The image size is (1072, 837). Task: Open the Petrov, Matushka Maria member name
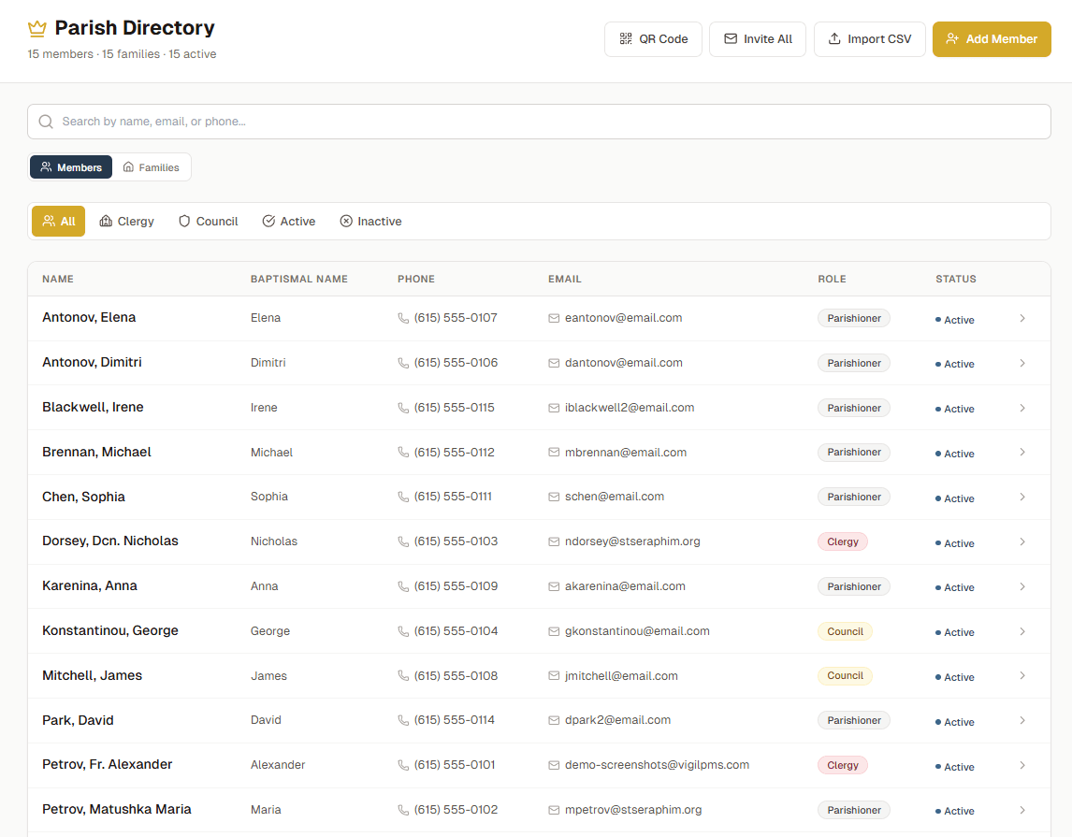[x=117, y=810]
